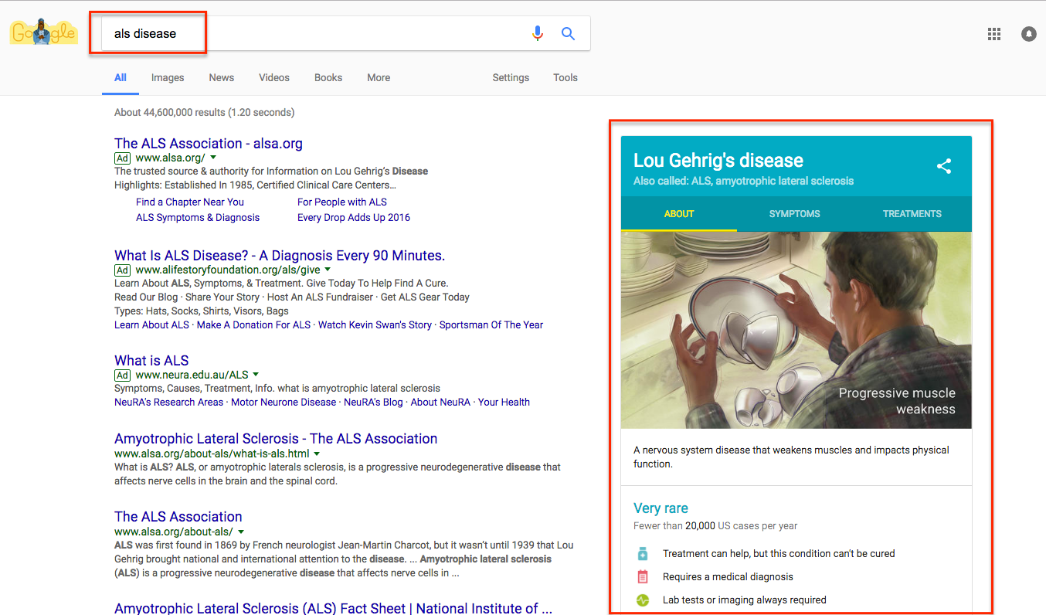Expand dropdown arrow next to www.alsa.org/
The width and height of the screenshot is (1046, 615).
tap(213, 158)
